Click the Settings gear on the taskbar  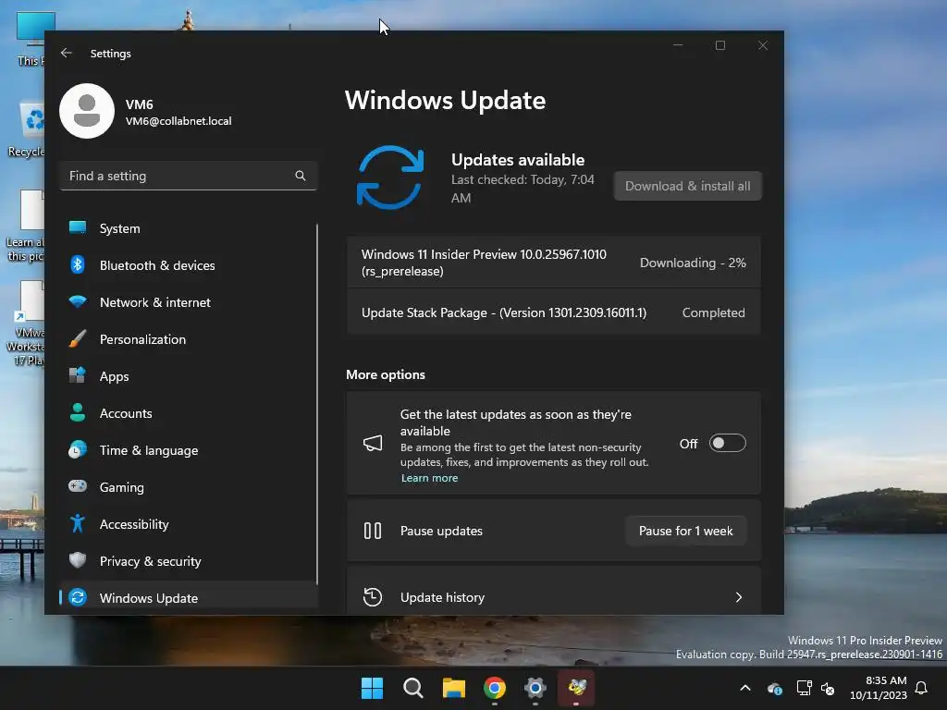click(x=535, y=688)
